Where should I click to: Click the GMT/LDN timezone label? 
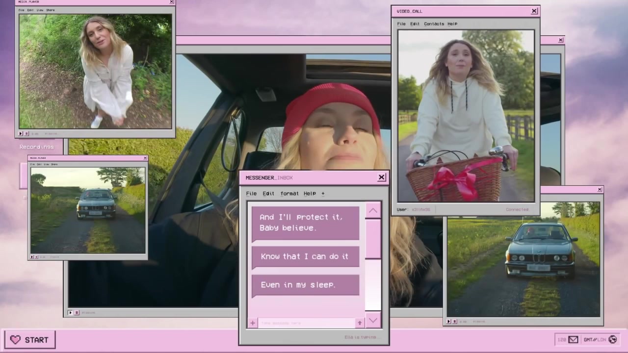coord(594,339)
